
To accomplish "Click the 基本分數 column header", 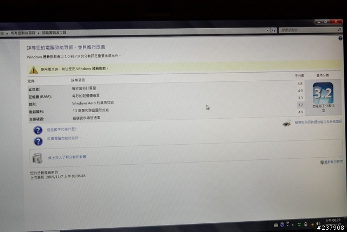I will tap(323, 75).
